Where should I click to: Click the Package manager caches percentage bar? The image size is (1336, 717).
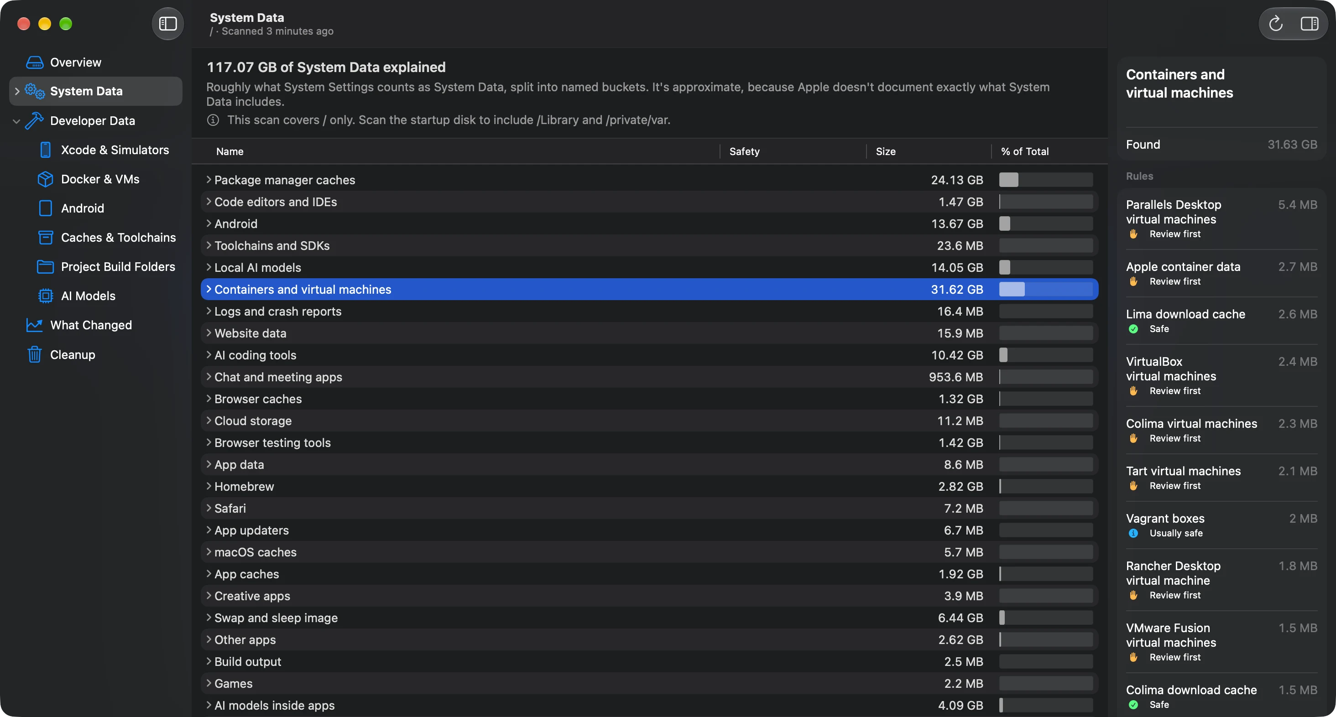pyautogui.click(x=1045, y=180)
